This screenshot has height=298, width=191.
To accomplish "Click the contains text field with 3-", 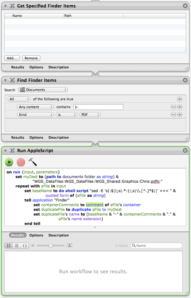I will (98, 107).
